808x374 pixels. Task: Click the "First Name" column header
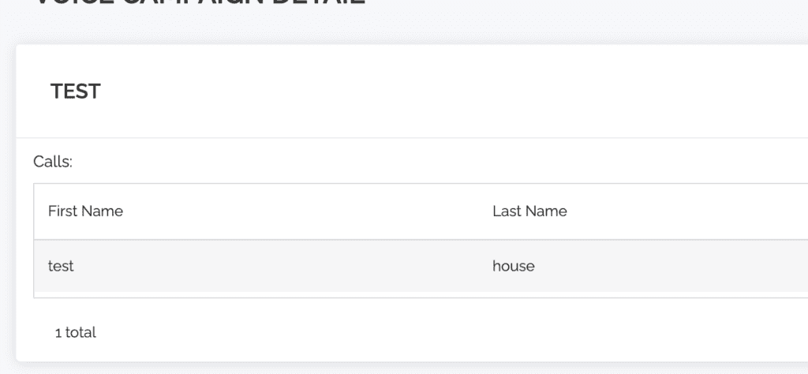coord(85,211)
